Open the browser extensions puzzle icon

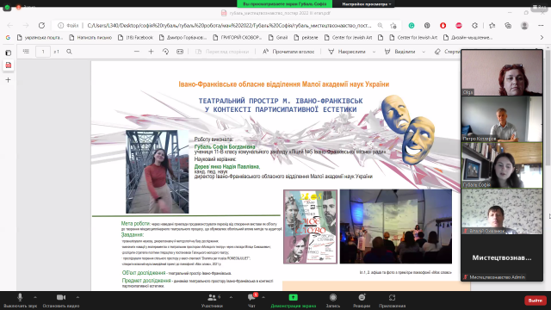tap(474, 25)
